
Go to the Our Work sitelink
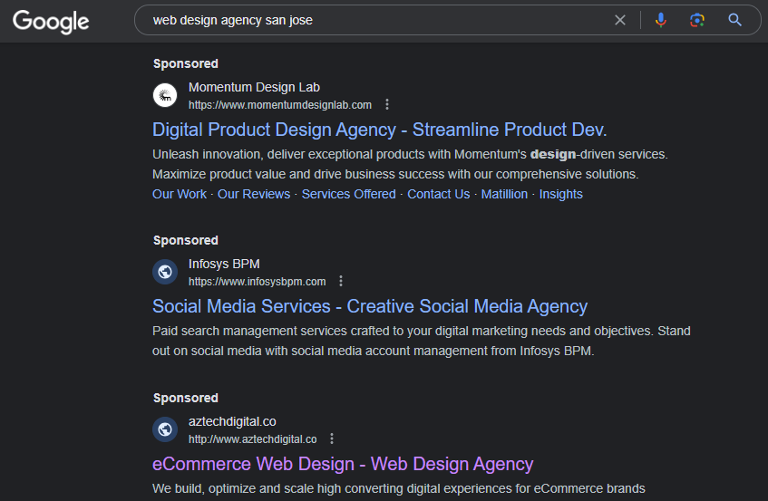180,194
